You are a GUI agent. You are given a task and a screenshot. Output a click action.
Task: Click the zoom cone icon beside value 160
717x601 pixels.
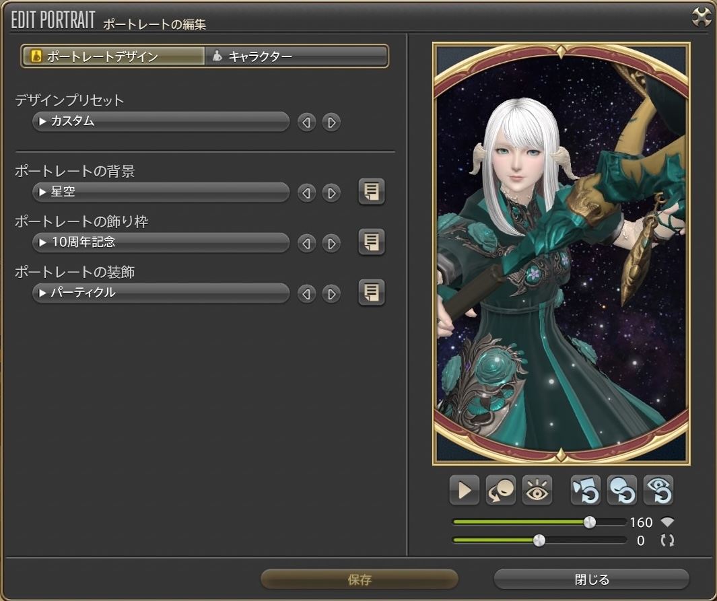667,522
